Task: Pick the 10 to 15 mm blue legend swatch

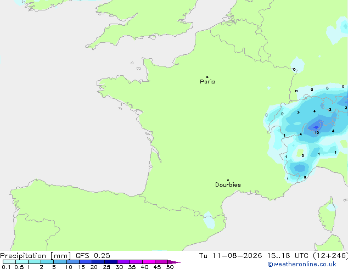Action: point(73,262)
